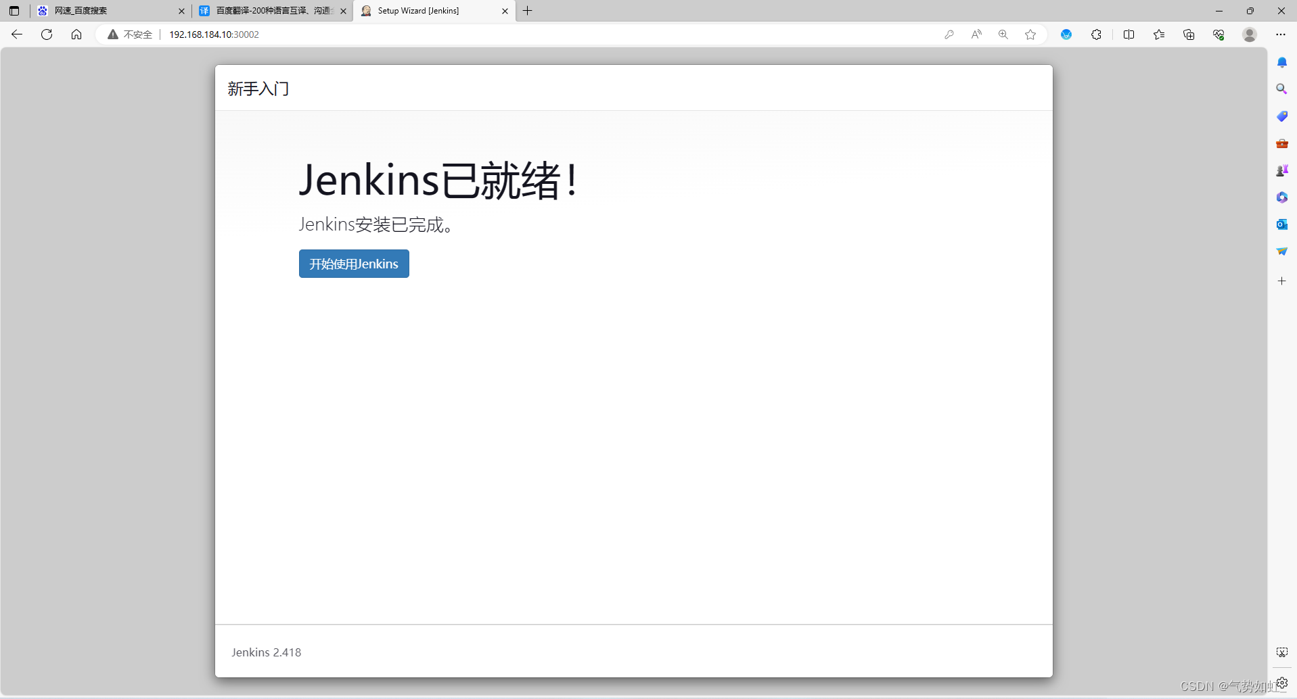Click the Jenkins安装已完成。 message
Viewport: 1297px width, 699px height.
[x=378, y=224]
